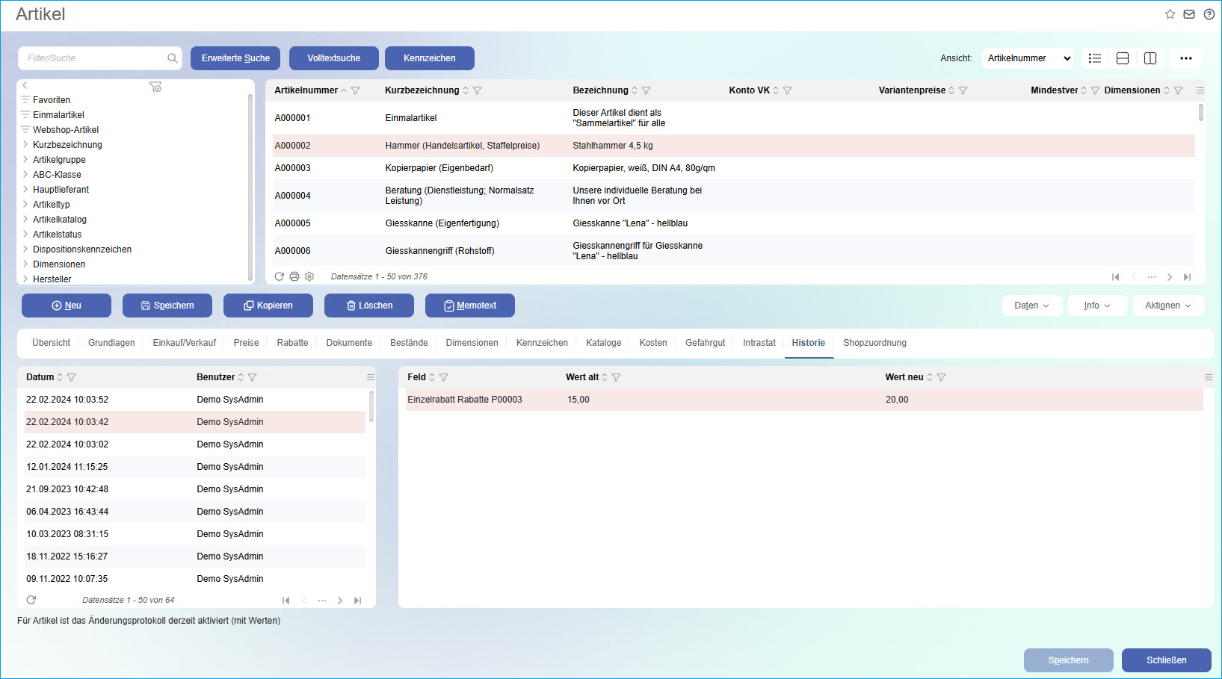Viewport: 1222px width, 679px height.
Task: Open the Aktionen dropdown menu
Action: (1168, 306)
